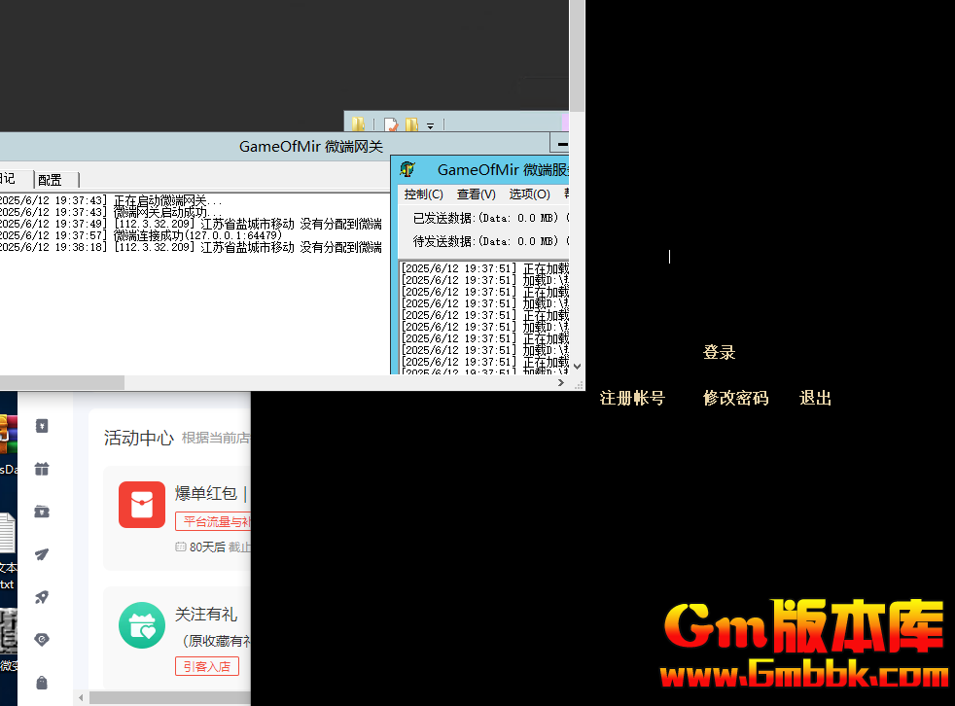This screenshot has width=955, height=706.
Task: Click the GameOfMir 微端服务 window icon
Action: pos(408,169)
